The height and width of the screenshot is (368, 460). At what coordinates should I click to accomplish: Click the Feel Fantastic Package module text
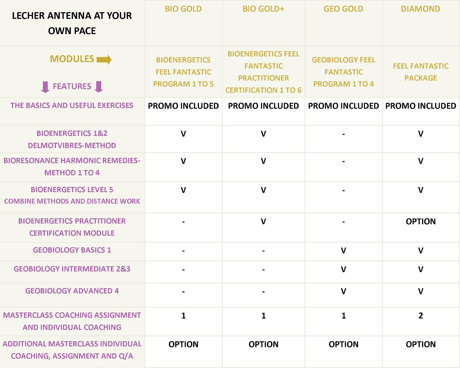tap(421, 72)
